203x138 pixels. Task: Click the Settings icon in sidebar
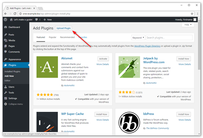click(x=6, y=98)
